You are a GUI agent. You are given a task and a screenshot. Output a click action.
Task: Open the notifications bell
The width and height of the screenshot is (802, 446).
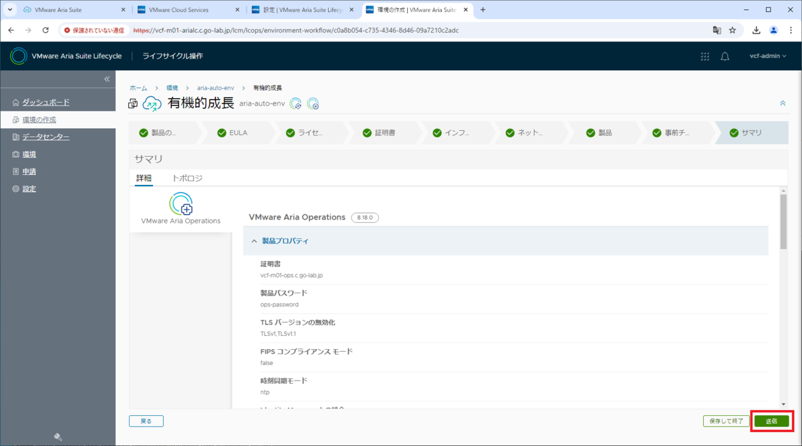pos(725,56)
